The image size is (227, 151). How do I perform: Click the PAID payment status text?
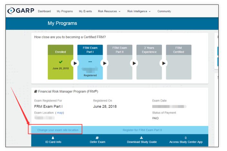pos(155,118)
